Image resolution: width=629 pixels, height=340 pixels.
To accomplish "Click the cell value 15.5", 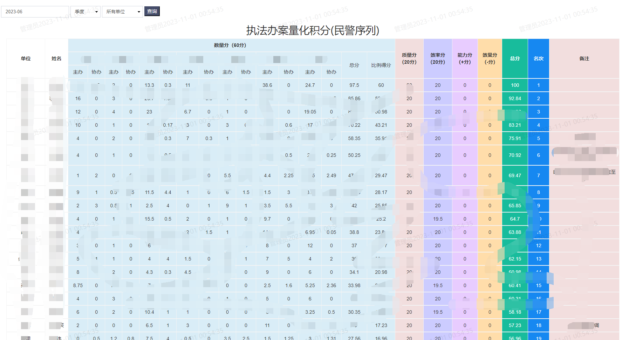I will click(149, 219).
